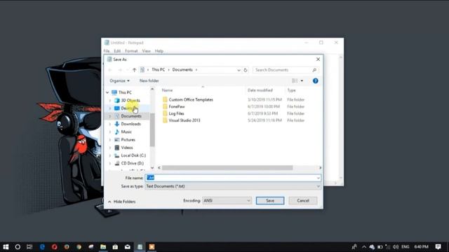The image size is (449, 252).
Task: Open the Organize dropdown menu
Action: pyautogui.click(x=119, y=81)
